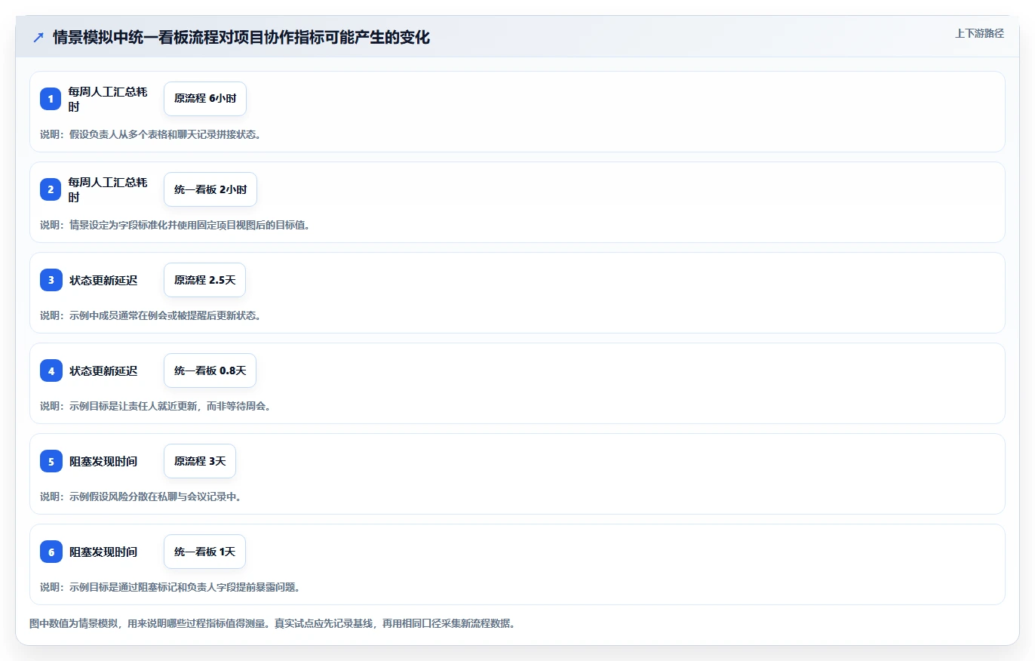Click the 原流程 6小时 value chip

205,99
